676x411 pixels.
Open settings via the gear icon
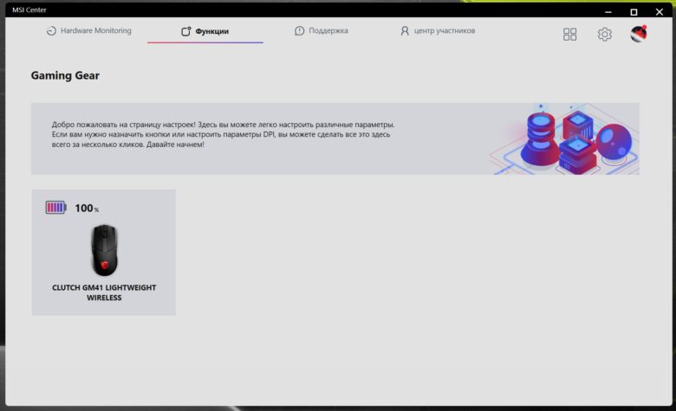604,34
